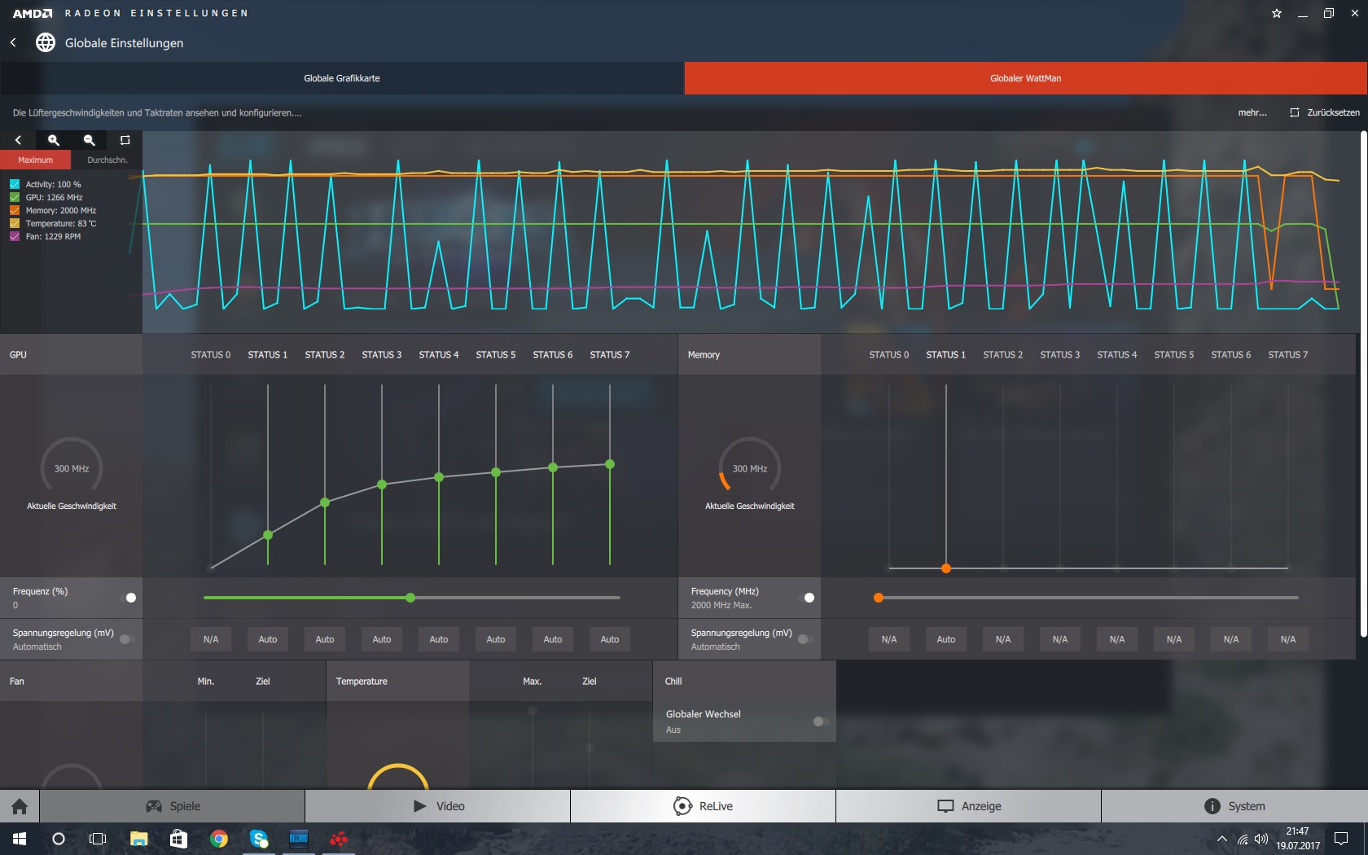The height and width of the screenshot is (855, 1368).
Task: Click the GPU Status 4 voltage Auto field
Action: (x=439, y=639)
